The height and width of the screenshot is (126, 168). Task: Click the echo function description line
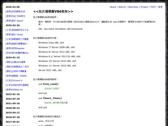[46, 121]
